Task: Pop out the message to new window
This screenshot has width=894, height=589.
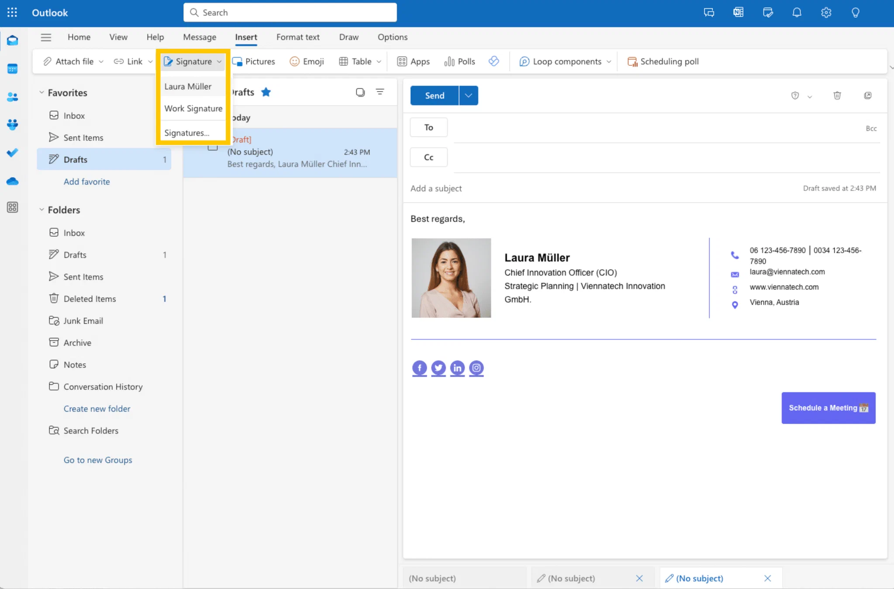Action: 867,96
